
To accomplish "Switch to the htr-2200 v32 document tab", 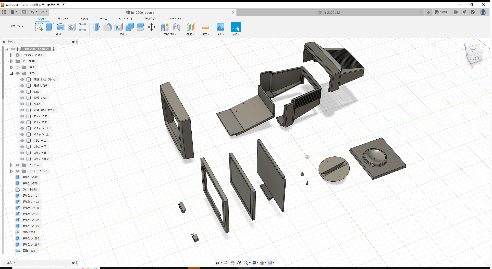I will click(329, 12).
